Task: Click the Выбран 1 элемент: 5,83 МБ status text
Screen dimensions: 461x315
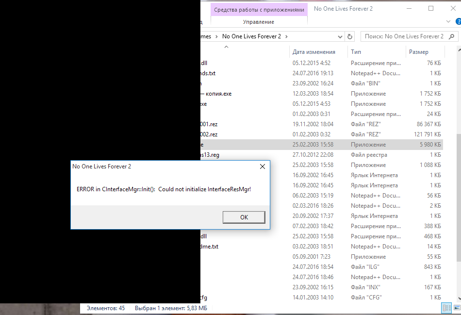Action: (171, 308)
